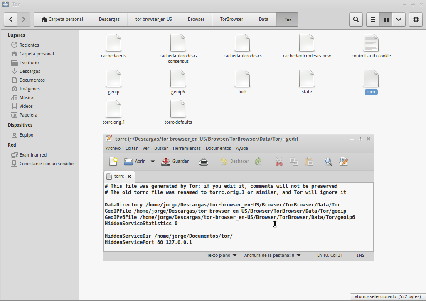426x301 pixels.
Task: Open the gear settings menu in file manager
Action: click(x=416, y=20)
